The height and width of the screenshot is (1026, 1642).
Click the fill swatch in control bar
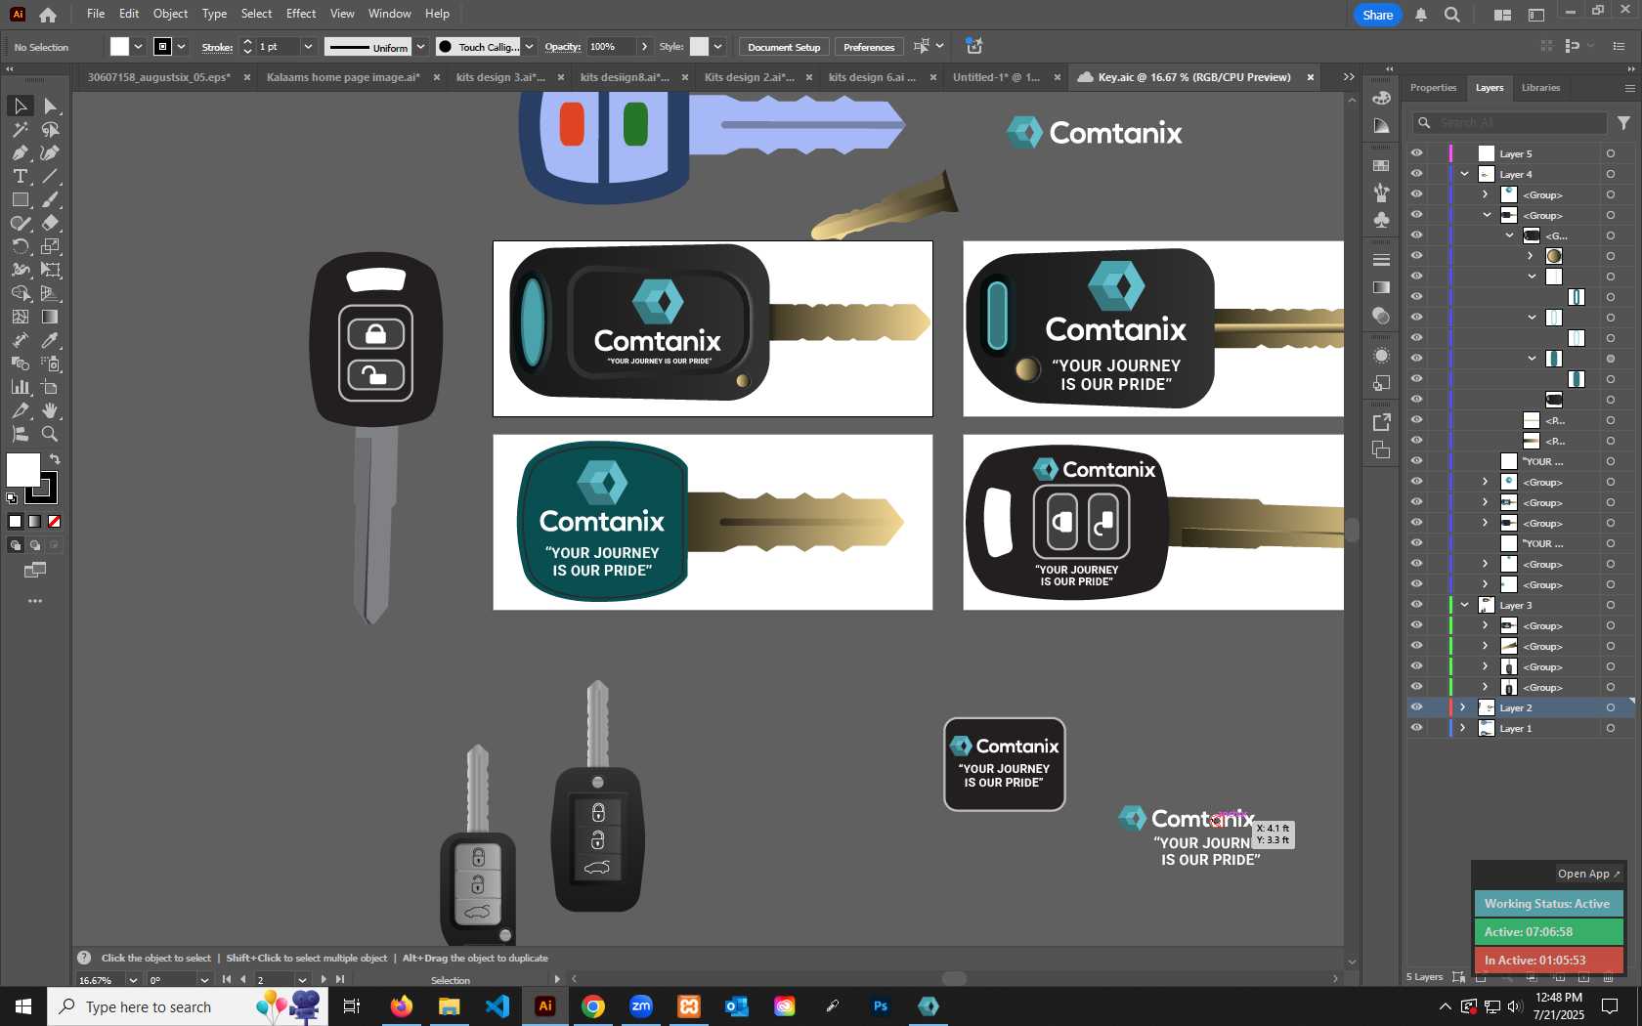point(119,47)
